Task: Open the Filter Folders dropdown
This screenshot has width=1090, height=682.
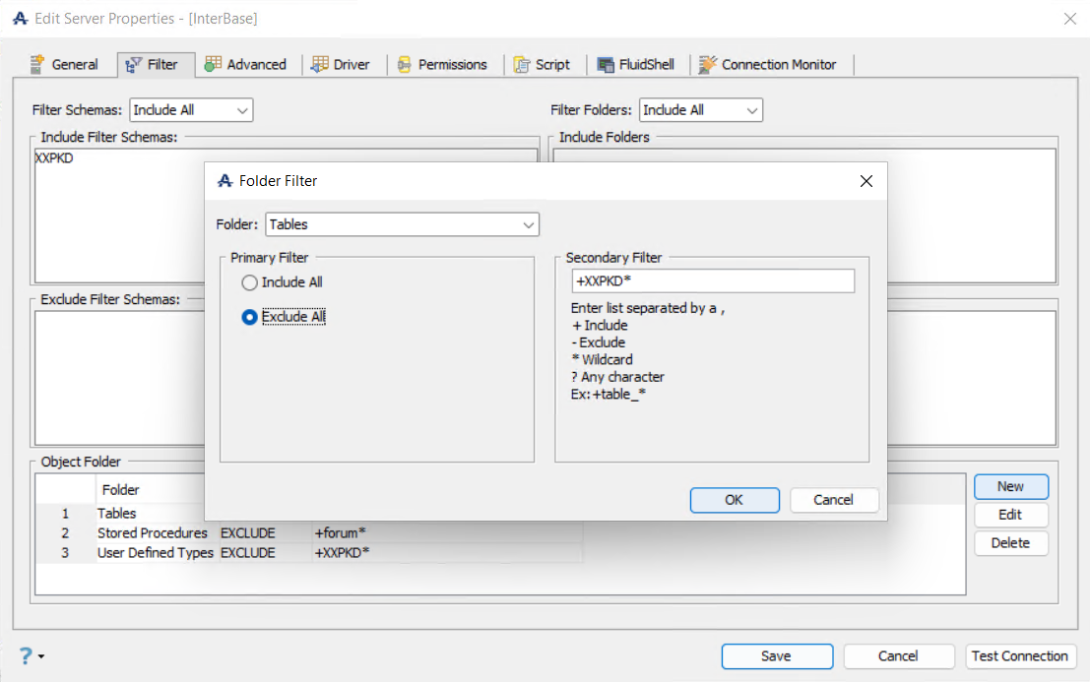Action: pos(701,110)
